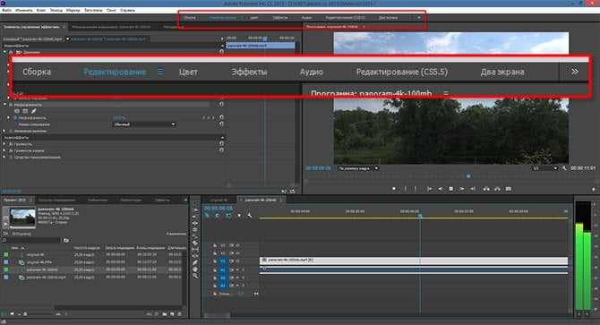Open Program monitor settings wrench
The width and height of the screenshot is (600, 325).
564,168
